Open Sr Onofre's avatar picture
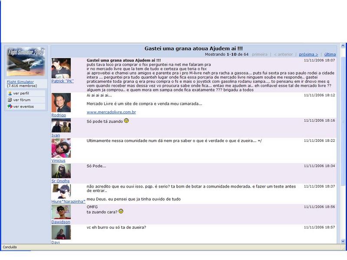 (x=61, y=171)
